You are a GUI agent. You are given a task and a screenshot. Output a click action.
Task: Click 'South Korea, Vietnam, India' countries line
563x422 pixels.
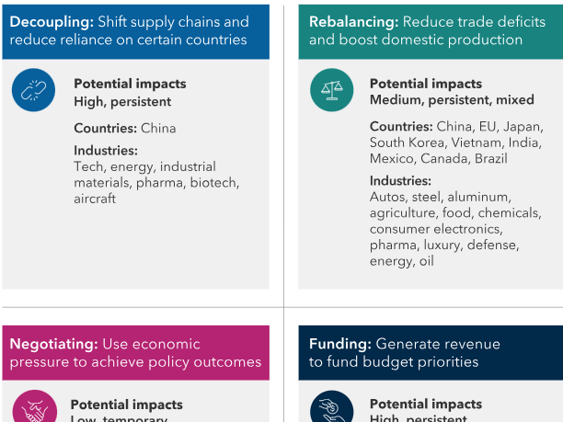455,143
